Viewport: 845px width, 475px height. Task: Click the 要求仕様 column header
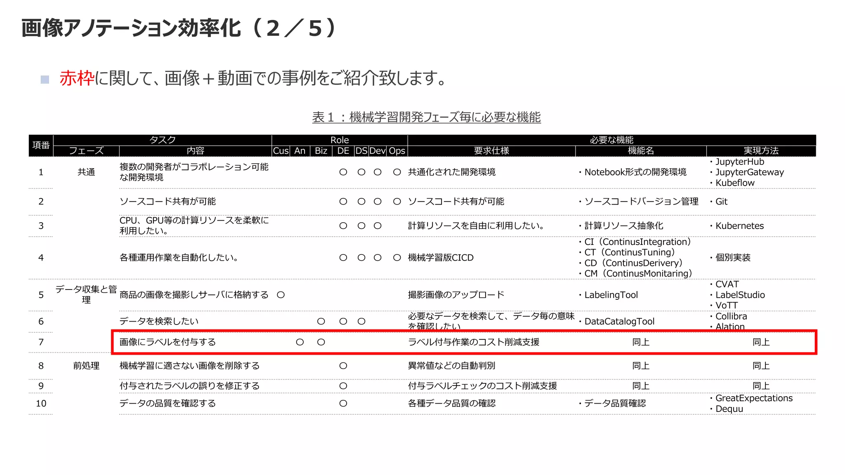(491, 150)
